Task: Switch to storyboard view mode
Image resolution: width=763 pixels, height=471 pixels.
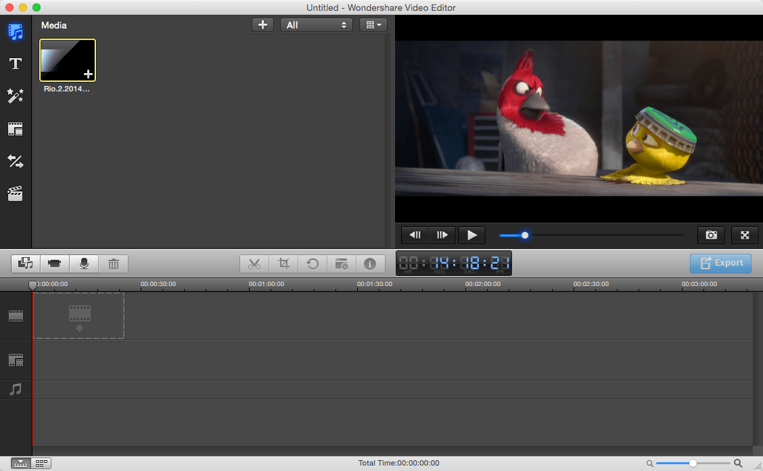Action: pos(41,463)
